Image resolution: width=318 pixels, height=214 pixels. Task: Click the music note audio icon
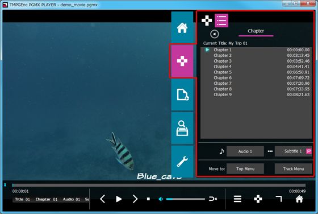[221, 151]
